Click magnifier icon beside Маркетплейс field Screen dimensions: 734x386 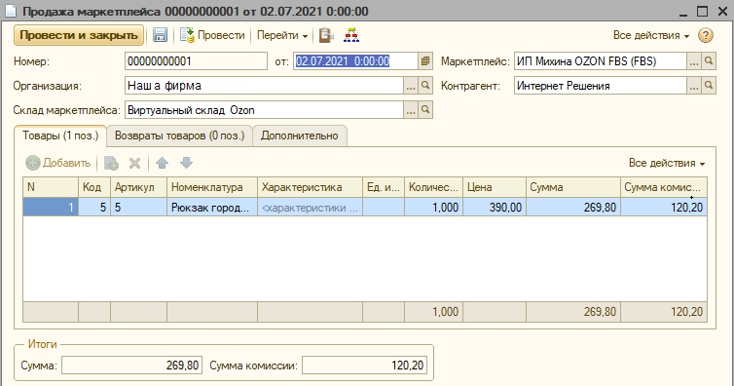coord(709,60)
